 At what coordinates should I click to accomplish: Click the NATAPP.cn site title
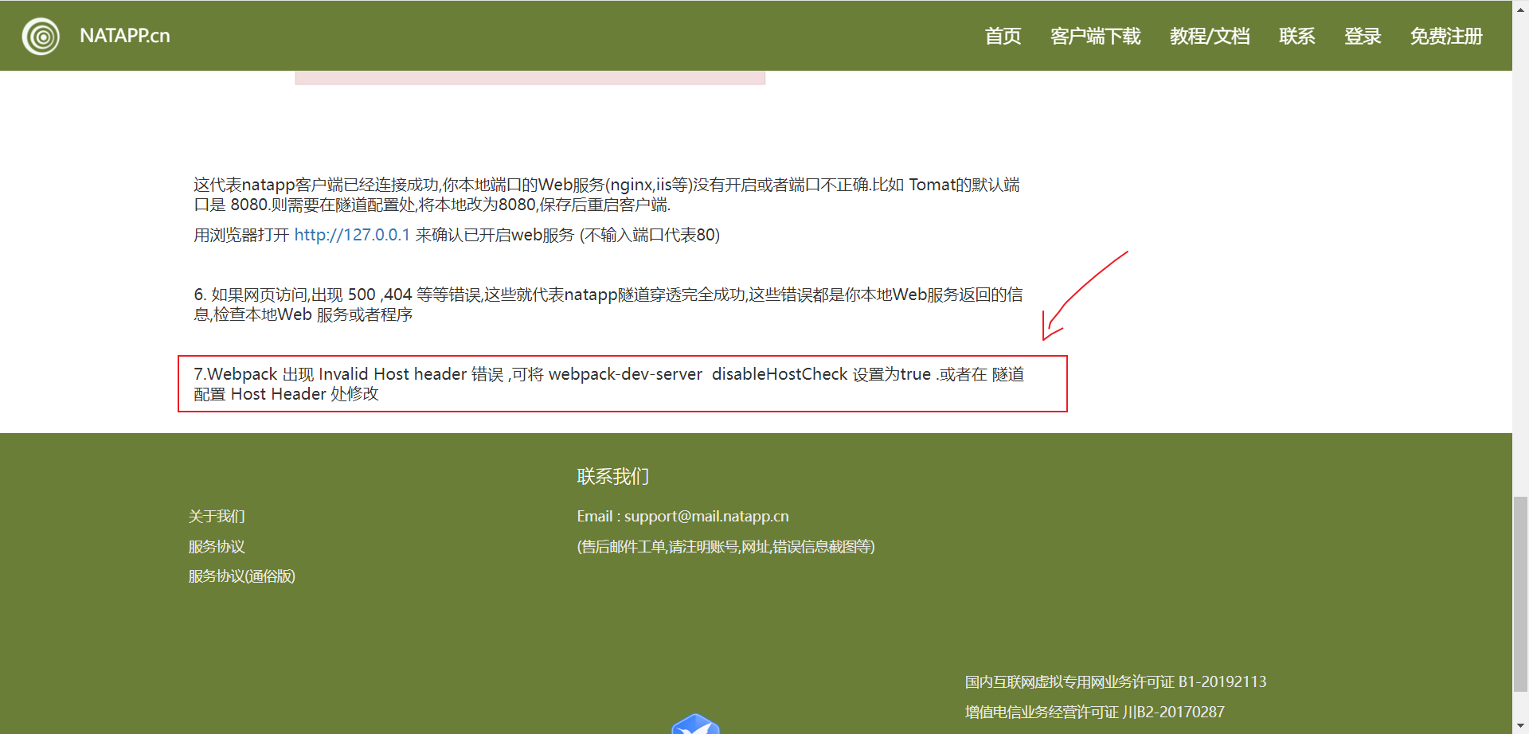(125, 36)
